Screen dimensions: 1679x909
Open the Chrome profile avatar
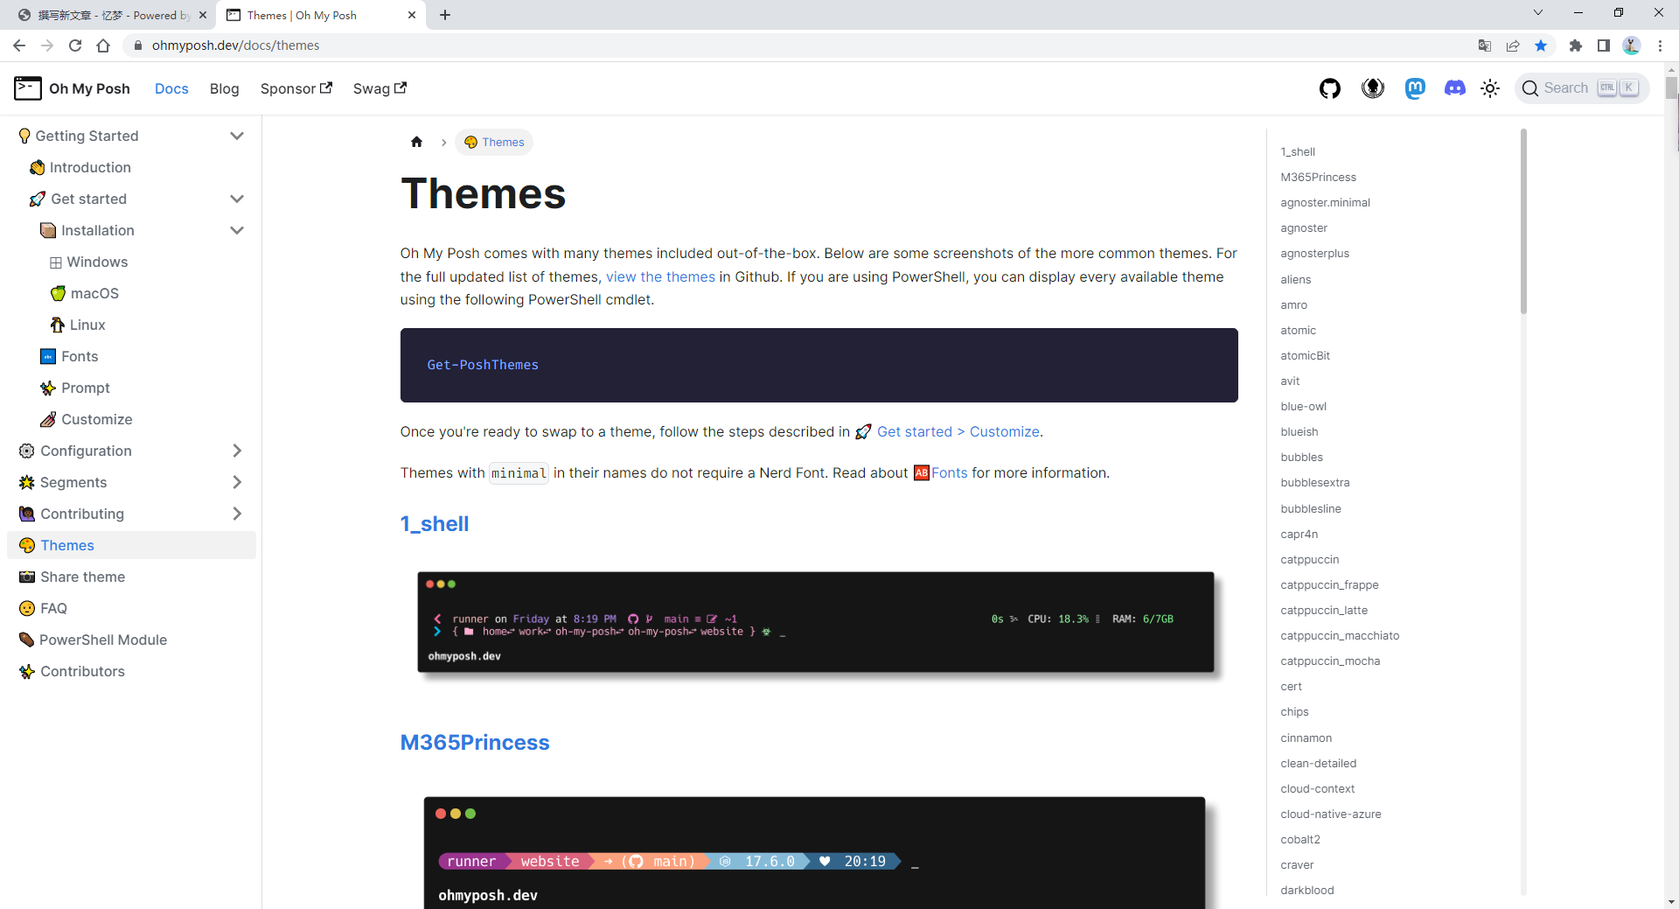(x=1632, y=45)
